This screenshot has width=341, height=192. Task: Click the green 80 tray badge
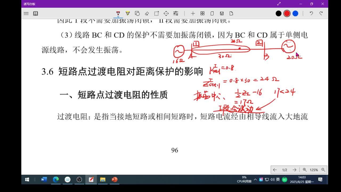click(x=285, y=179)
